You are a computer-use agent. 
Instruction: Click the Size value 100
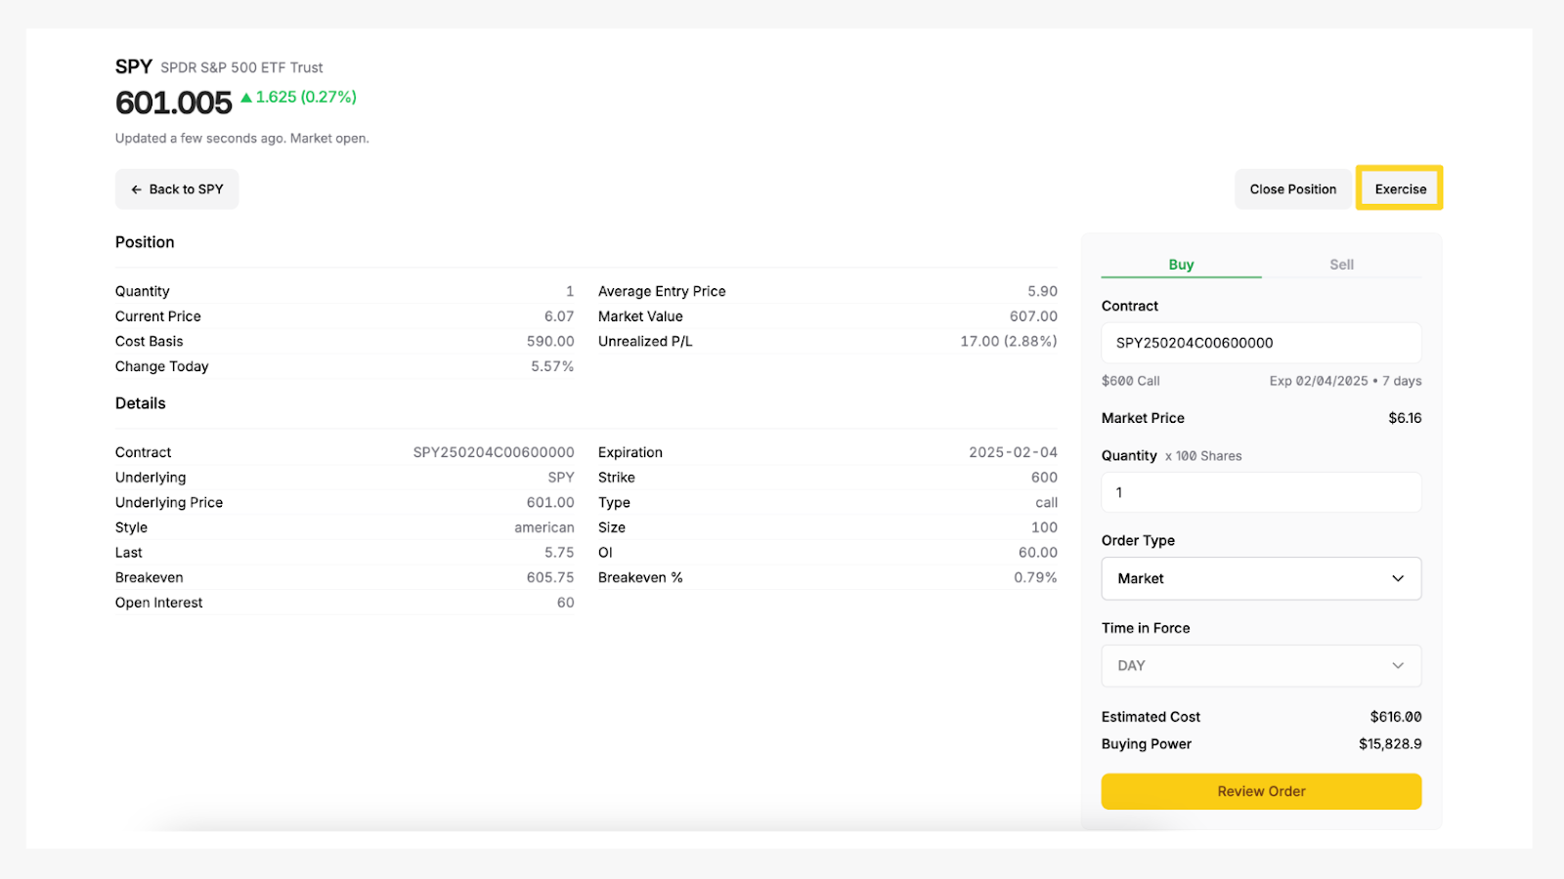pyautogui.click(x=1044, y=527)
